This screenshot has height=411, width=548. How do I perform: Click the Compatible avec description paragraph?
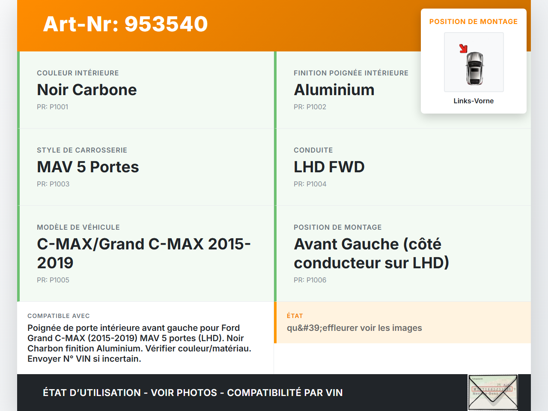click(140, 343)
